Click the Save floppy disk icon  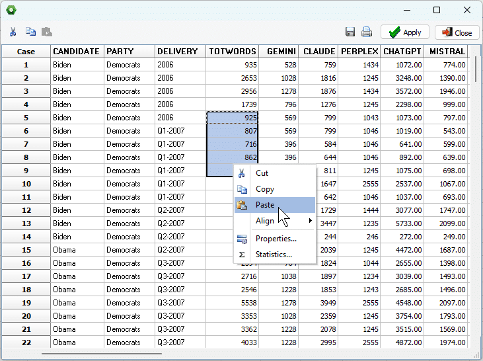click(x=350, y=32)
